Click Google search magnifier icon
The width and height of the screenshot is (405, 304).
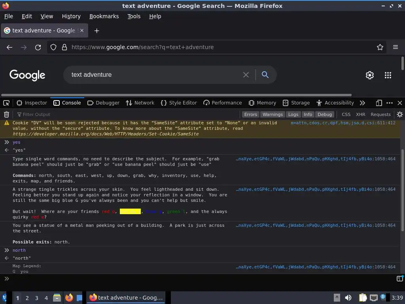click(265, 75)
